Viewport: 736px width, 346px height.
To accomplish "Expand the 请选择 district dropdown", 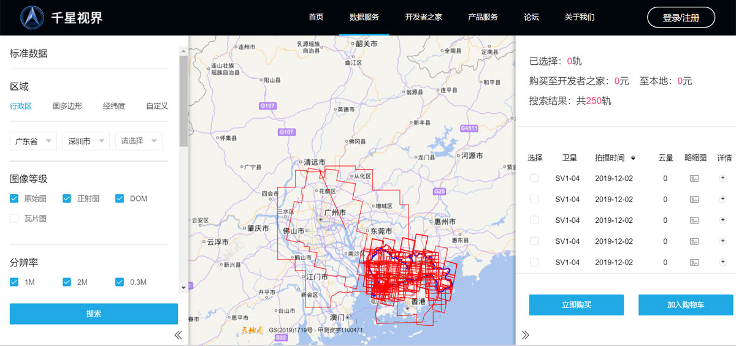I will [x=139, y=141].
